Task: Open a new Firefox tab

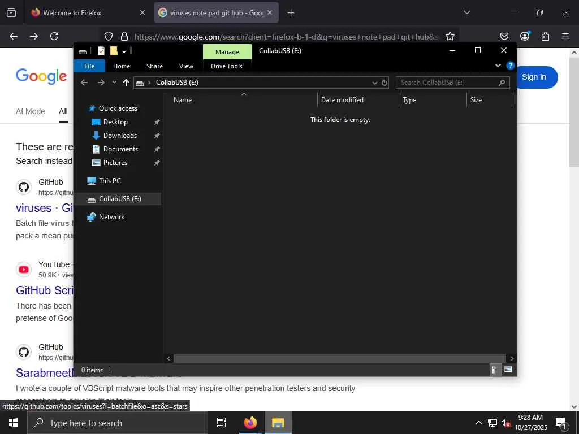Action: (x=291, y=13)
